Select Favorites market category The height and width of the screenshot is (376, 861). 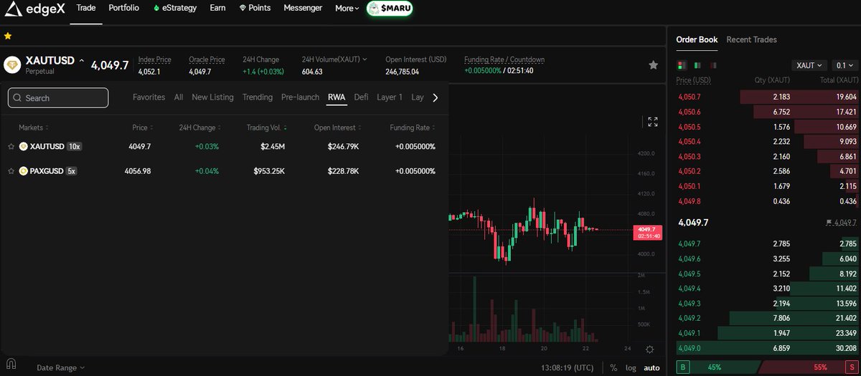(149, 97)
